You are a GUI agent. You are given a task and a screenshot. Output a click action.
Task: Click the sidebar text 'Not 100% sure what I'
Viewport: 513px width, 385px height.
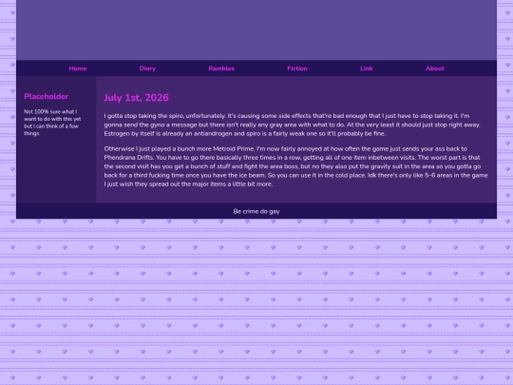coord(50,111)
